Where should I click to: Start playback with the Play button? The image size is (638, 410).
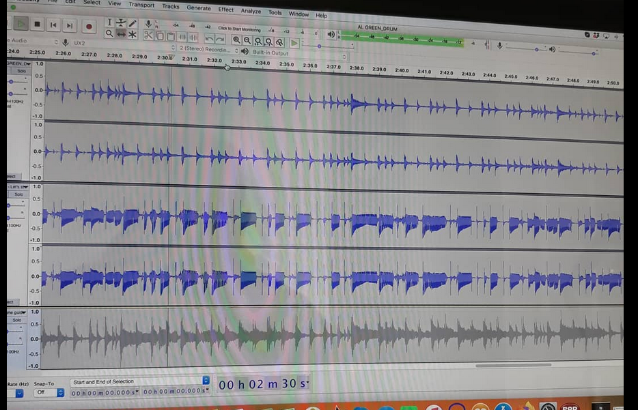point(20,24)
